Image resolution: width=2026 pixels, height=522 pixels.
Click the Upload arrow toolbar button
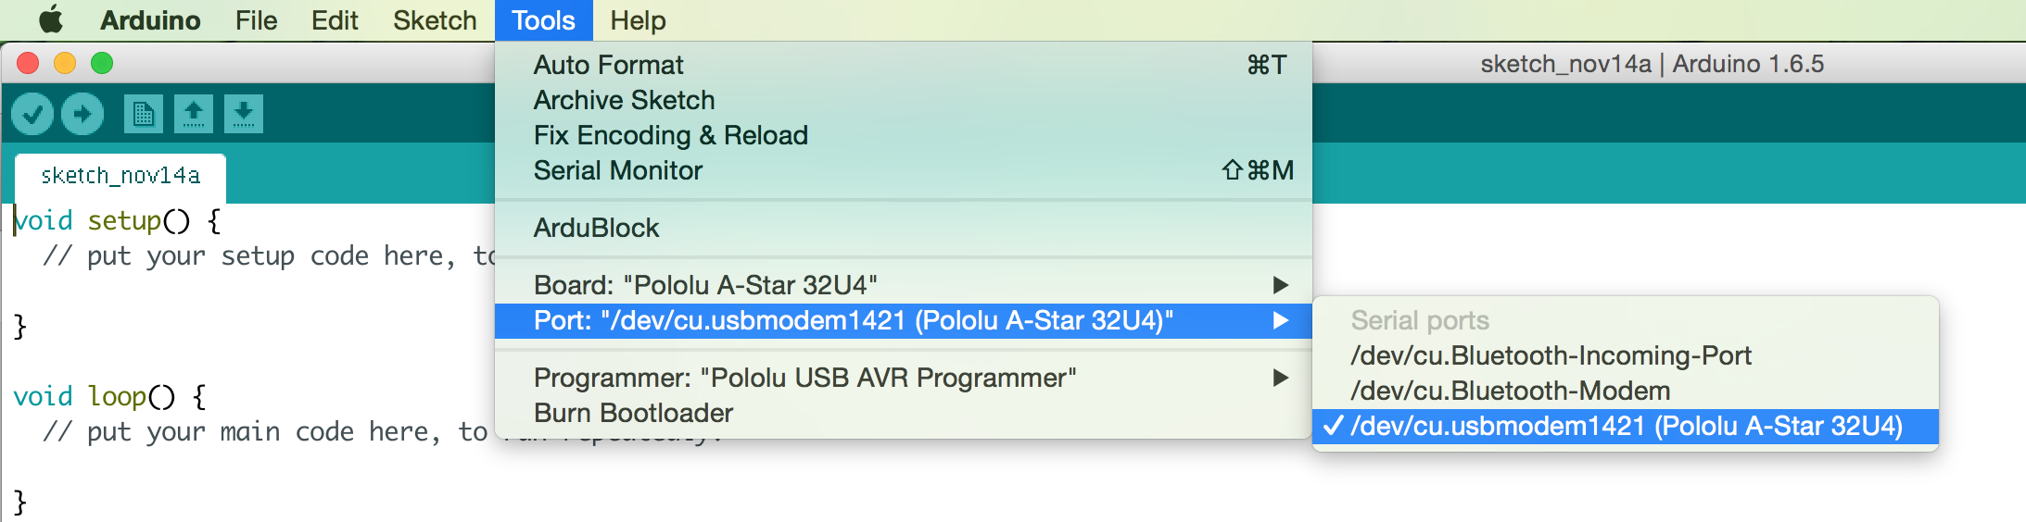pyautogui.click(x=82, y=114)
